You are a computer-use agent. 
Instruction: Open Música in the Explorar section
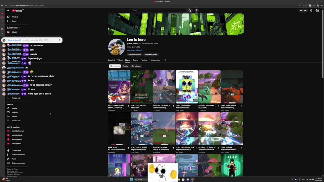[x=14, y=108]
